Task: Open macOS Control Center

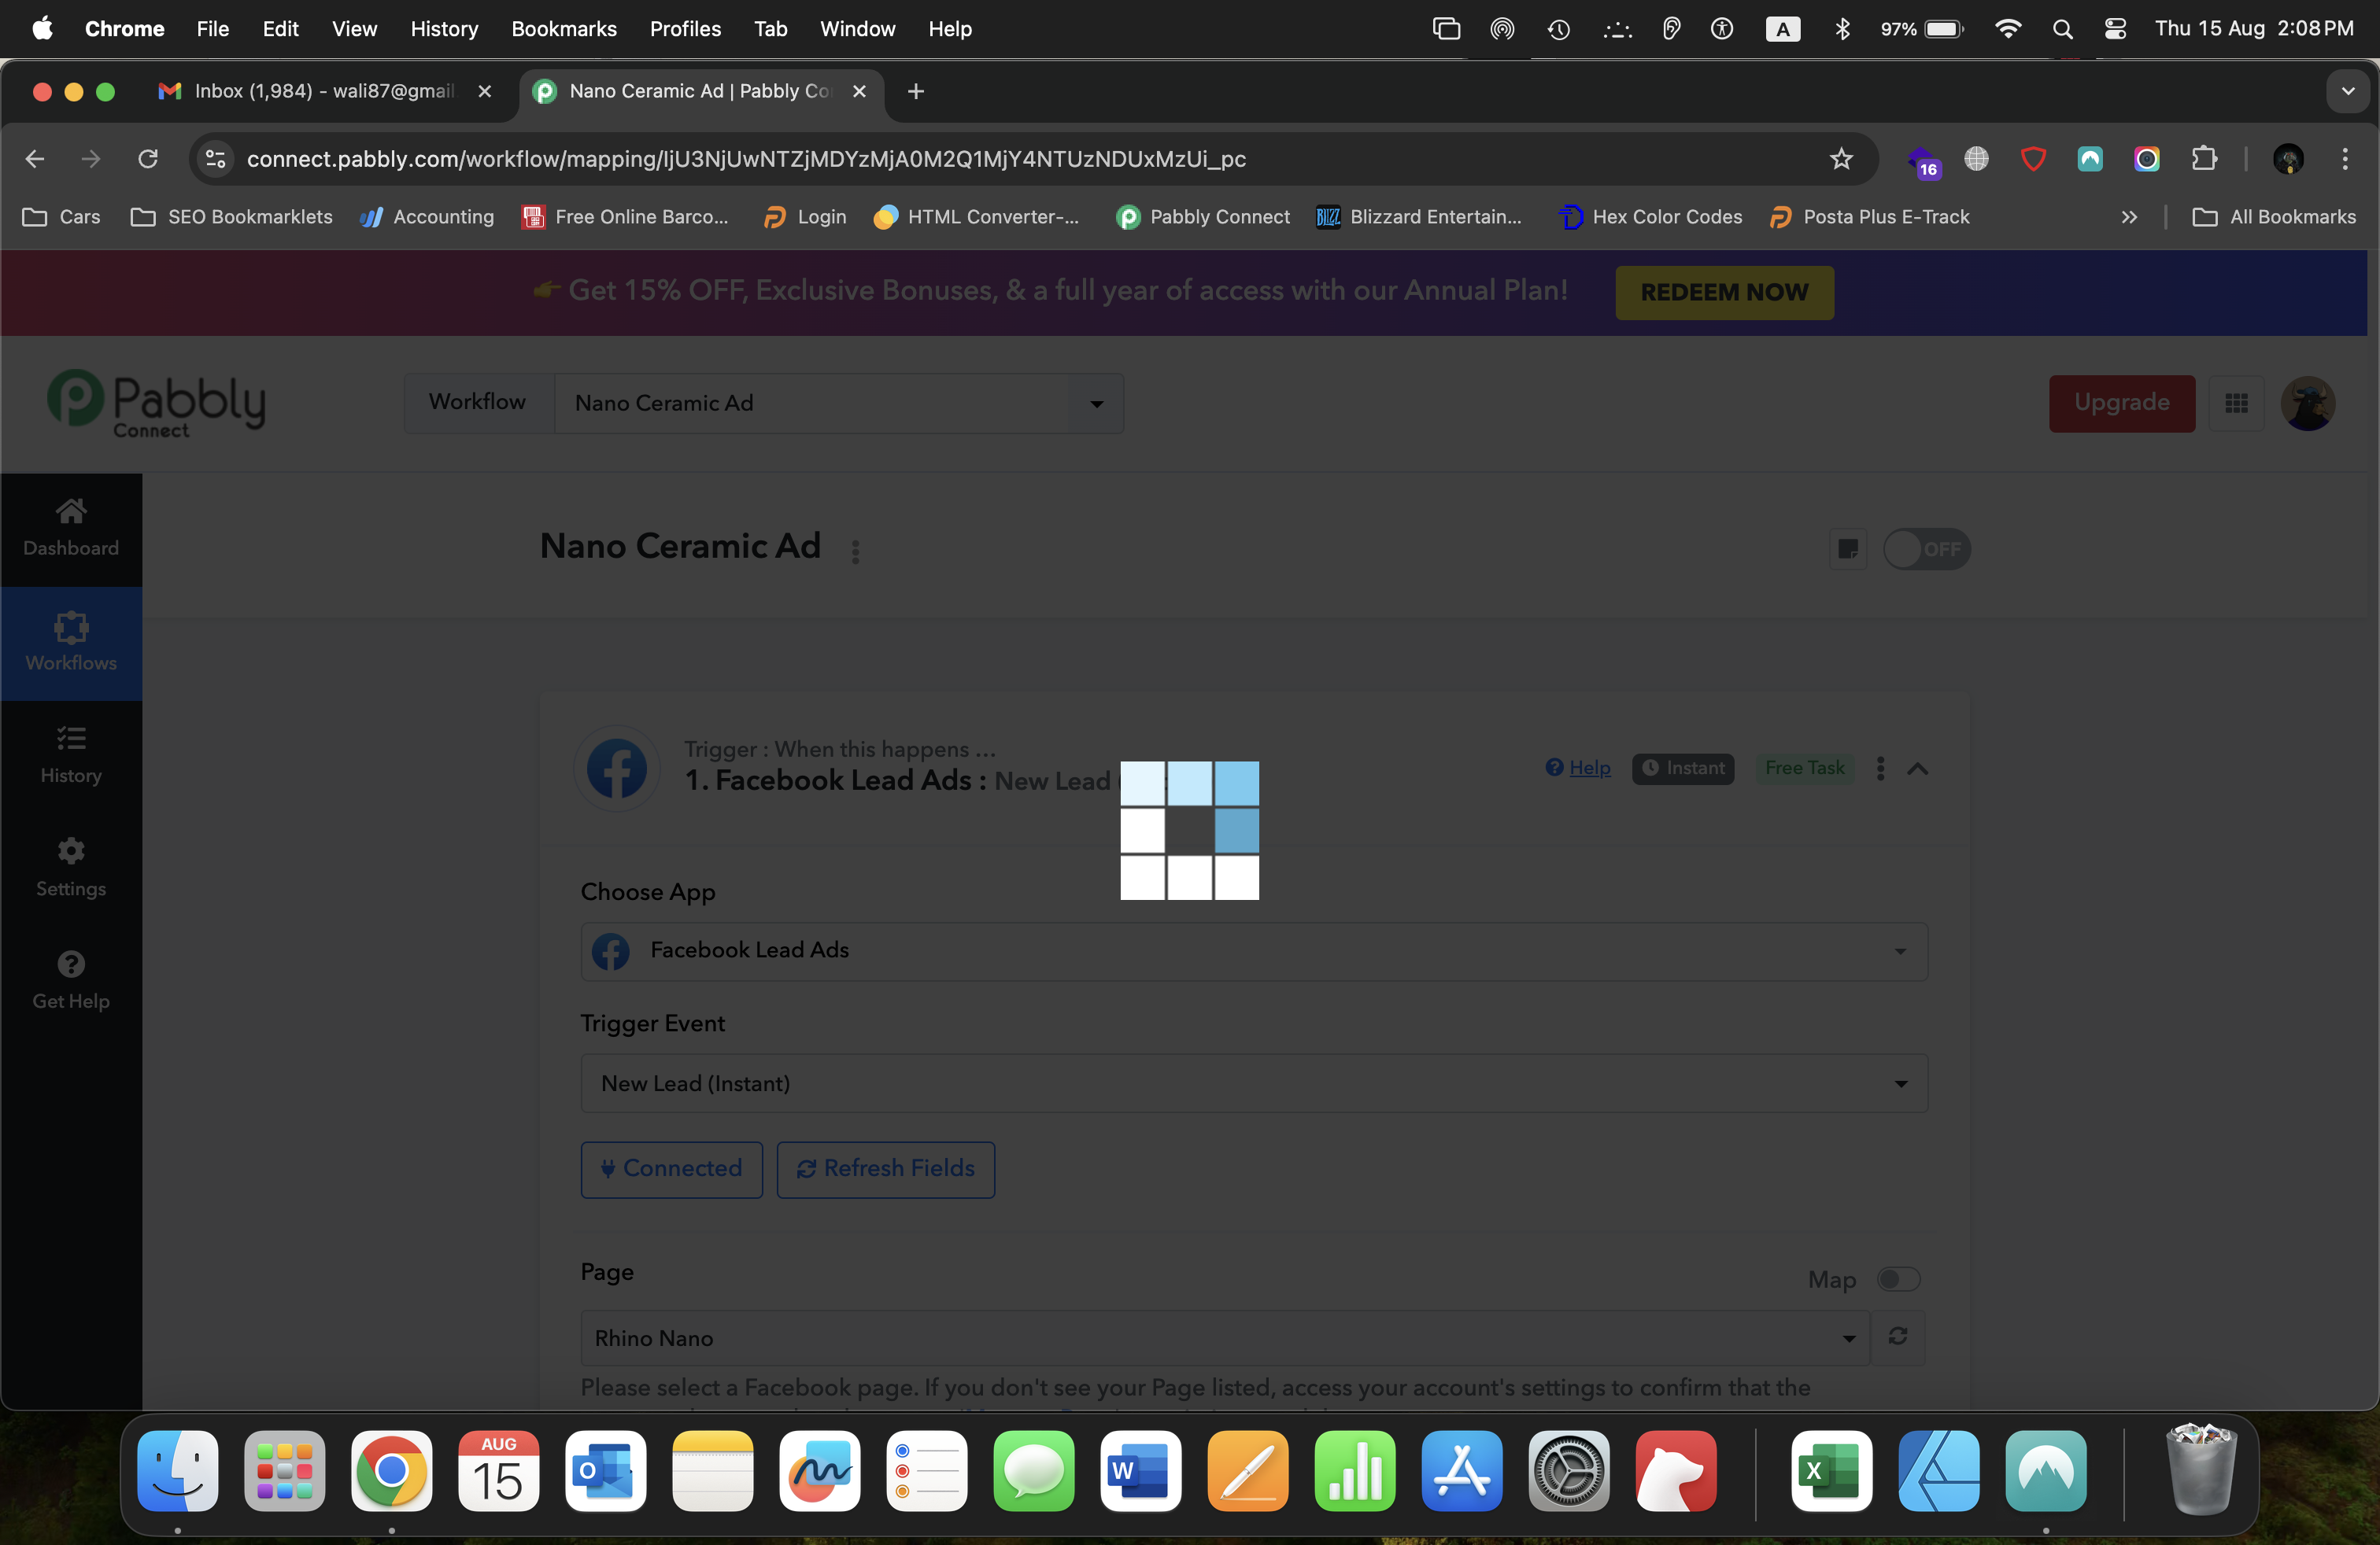Action: pos(2115,29)
